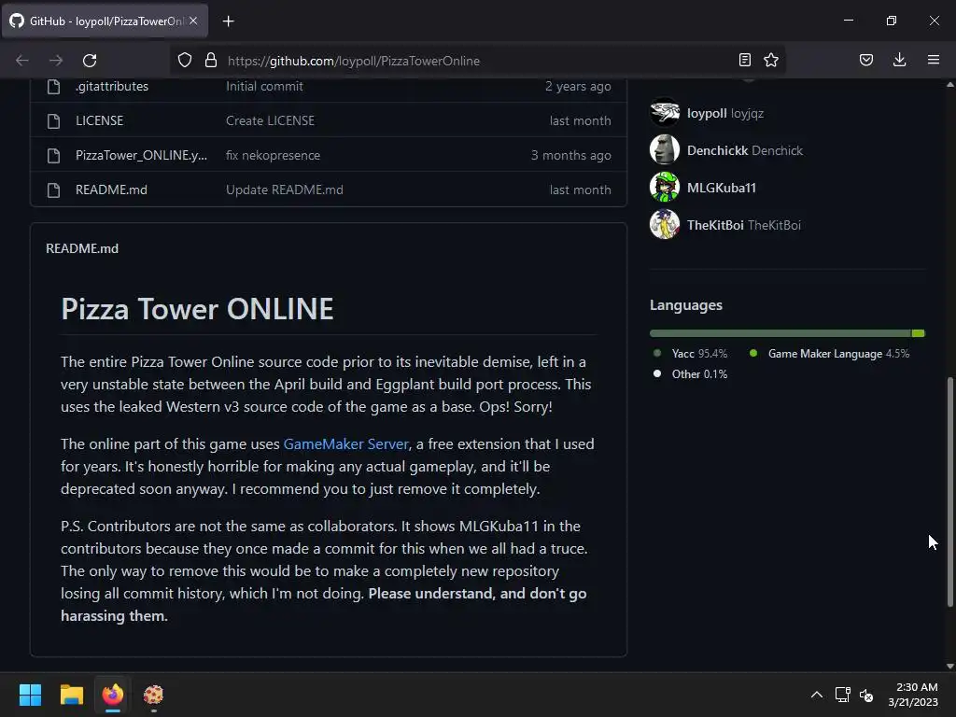956x717 pixels.
Task: Visit the loypoll profile name link
Action: 707,113
